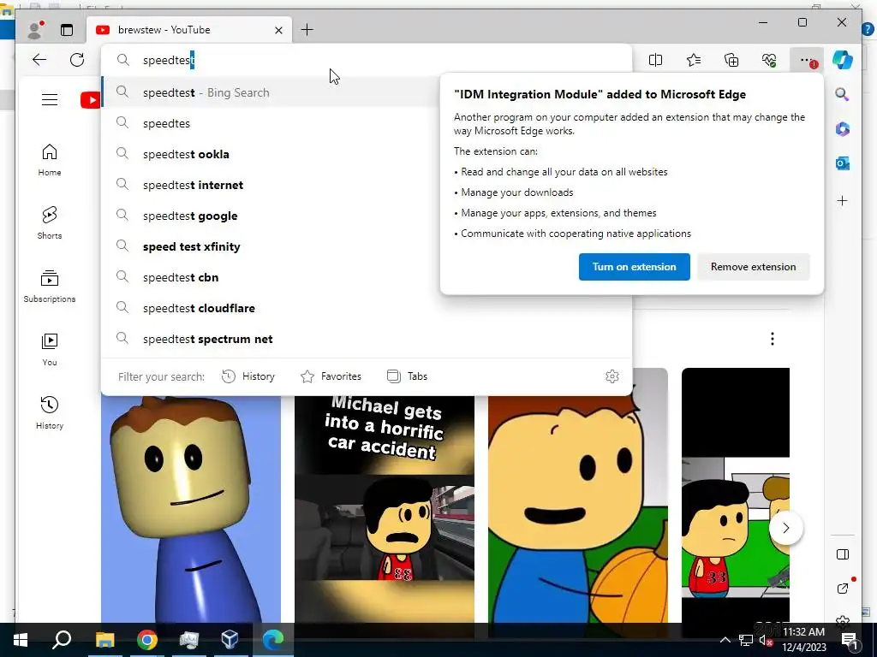Screen dimensions: 877x657
Task: Open the Collections toolbar icon
Action: (x=731, y=60)
